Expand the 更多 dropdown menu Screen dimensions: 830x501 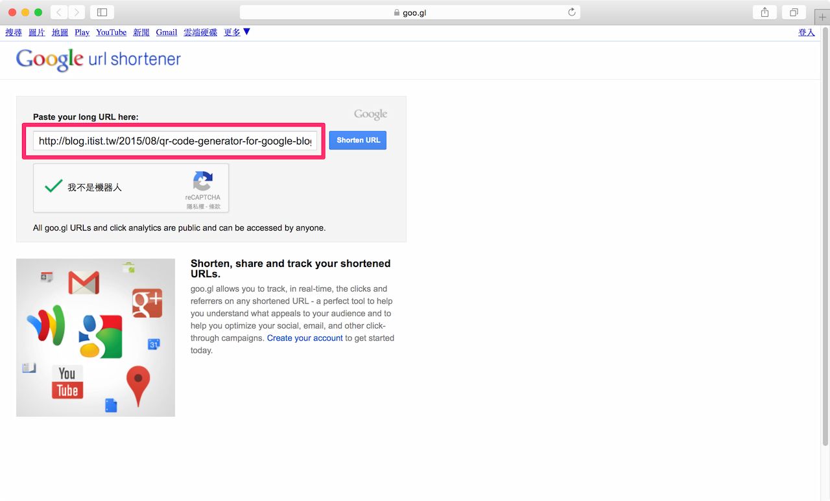click(x=237, y=32)
